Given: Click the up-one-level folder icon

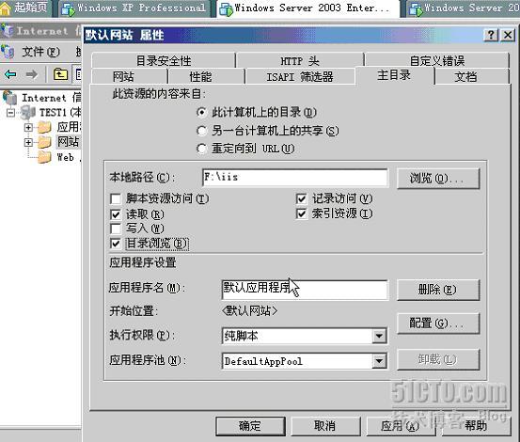Looking at the screenshot, I should click(60, 74).
